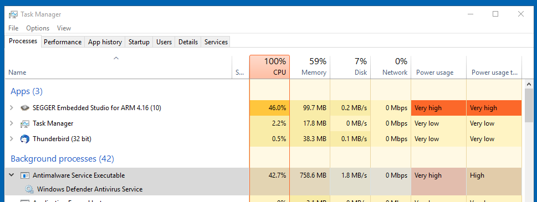Open the Startup tab
537x202 pixels.
click(x=139, y=42)
